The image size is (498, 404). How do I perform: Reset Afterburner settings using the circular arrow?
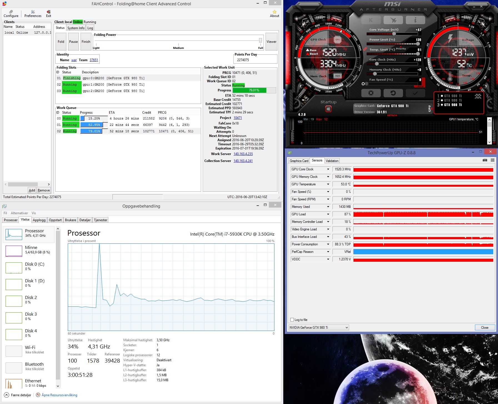393,93
